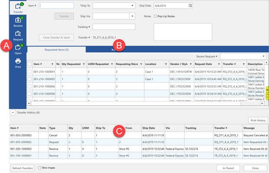Image resolution: width=269 pixels, height=173 pixels.
Task: Open the Transfer sidebar icon
Action: 18,8
